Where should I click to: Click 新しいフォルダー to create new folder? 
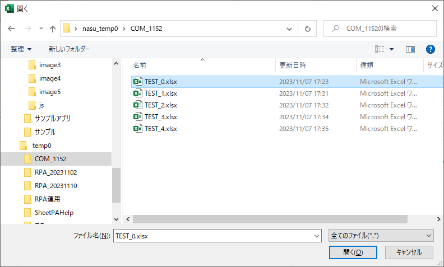pyautogui.click(x=69, y=49)
